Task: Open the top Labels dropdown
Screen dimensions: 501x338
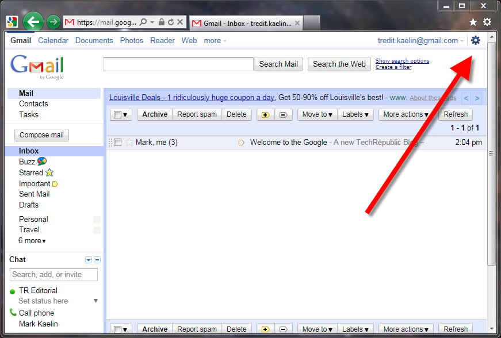Action: 355,114
